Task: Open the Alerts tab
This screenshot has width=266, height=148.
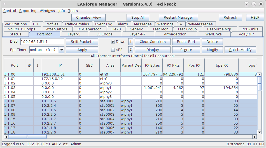Action: (123, 24)
